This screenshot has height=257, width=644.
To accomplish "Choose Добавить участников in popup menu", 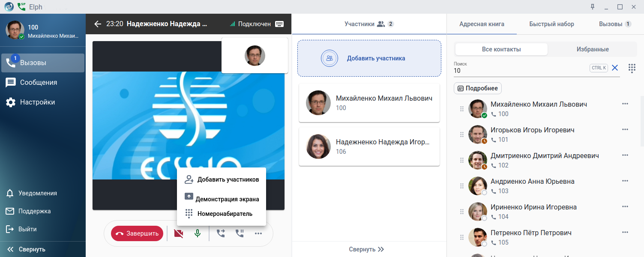I will [x=222, y=179].
